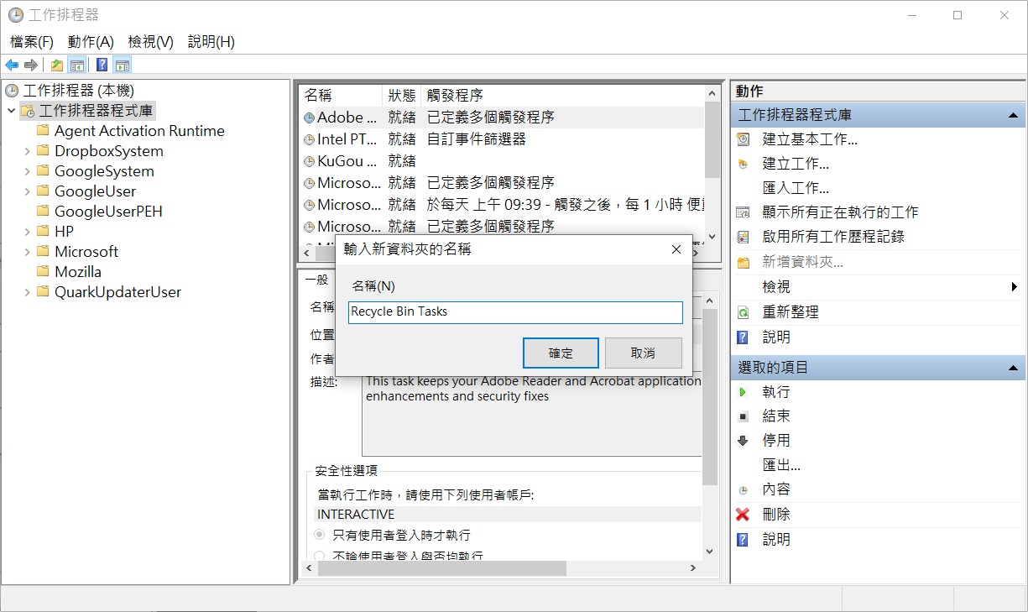Click the INTERACTIVE user account field
1028x612 pixels.
[508, 515]
